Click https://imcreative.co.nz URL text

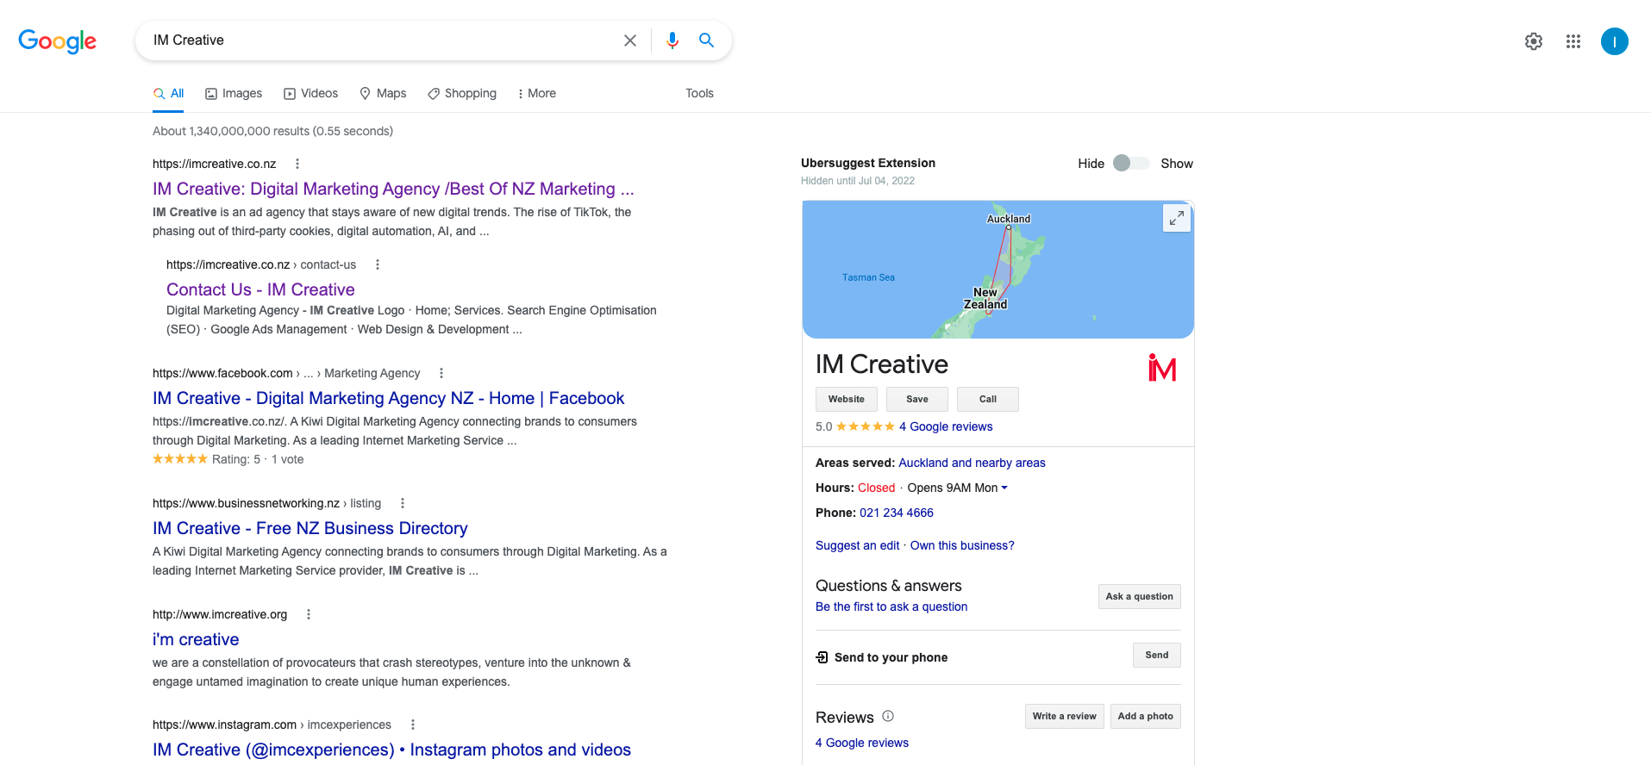click(x=215, y=164)
